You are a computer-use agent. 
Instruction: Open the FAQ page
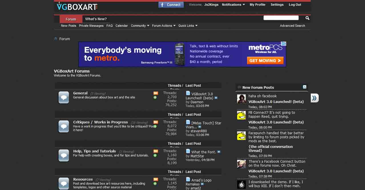tap(110, 26)
